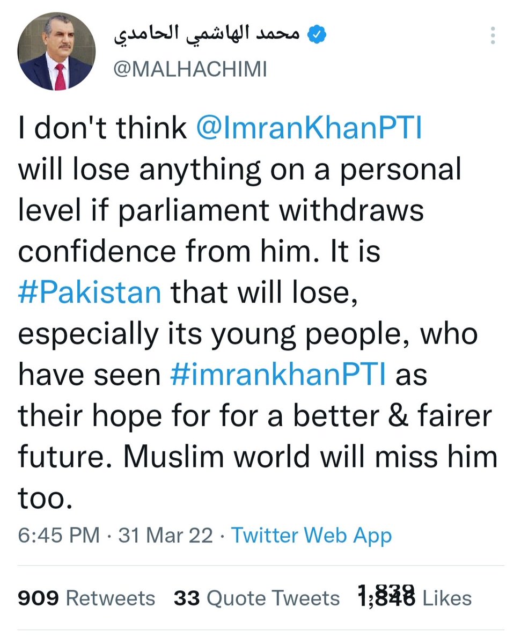Click the blue verified badge icon
Viewport: 521px width, 644px height.
point(317,35)
